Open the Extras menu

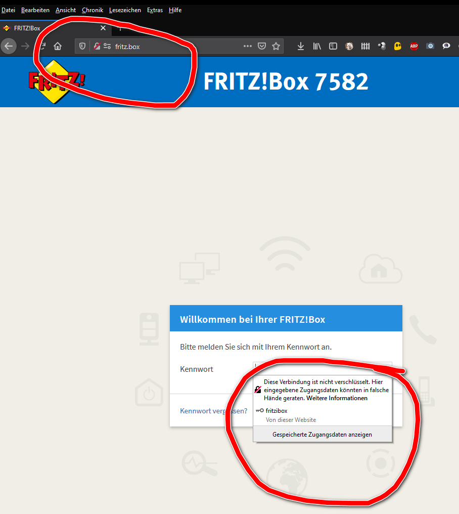tap(155, 10)
